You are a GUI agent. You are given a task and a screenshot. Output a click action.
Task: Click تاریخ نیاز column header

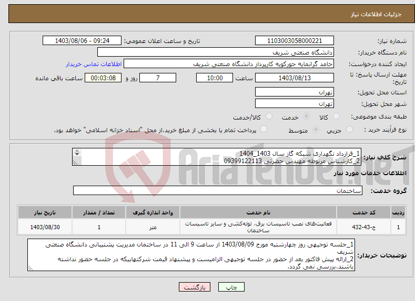45,212
